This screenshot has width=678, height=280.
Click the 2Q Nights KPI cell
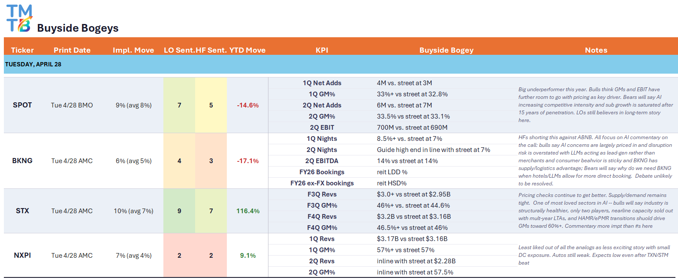click(322, 149)
